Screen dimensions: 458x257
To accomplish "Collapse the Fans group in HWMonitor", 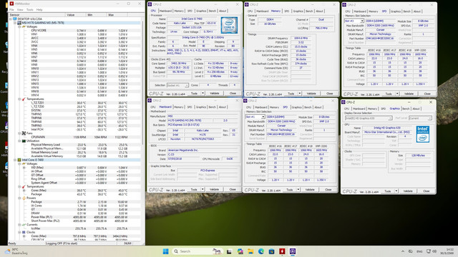I will point(19,133).
